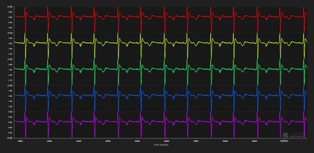Click the 4.60 minor tick label
Image resolution: width=314 pixels, height=153 pixels.
[11, 17]
